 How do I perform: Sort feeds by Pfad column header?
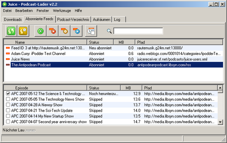(x=179, y=42)
